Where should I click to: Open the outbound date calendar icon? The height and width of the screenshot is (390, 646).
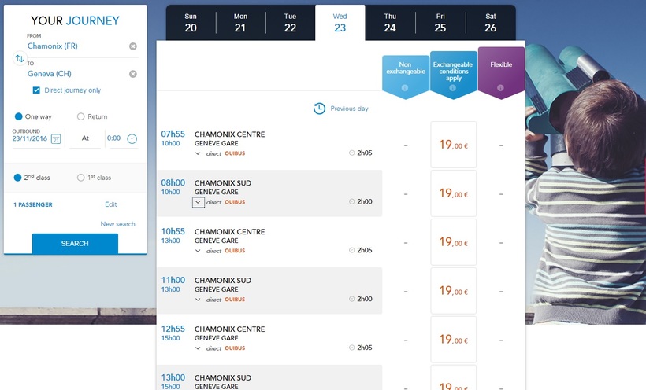click(x=56, y=139)
